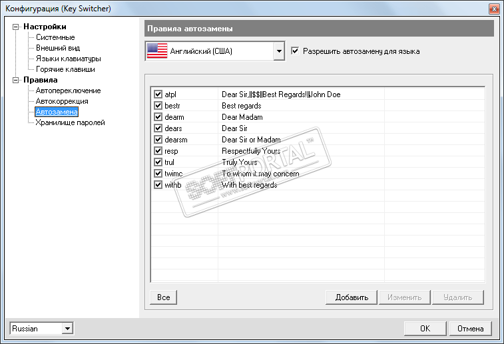Viewport: 504px width, 344px height.
Task: Open Горячие клавиши settings
Action: tap(65, 69)
